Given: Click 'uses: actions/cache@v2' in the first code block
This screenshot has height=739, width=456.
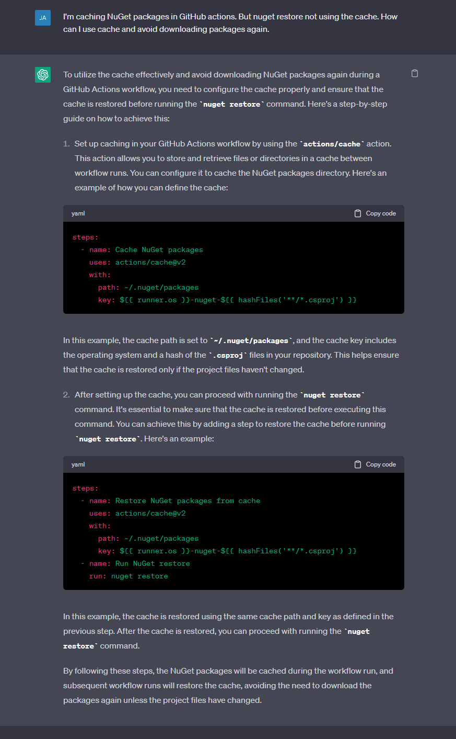Looking at the screenshot, I should pos(137,263).
